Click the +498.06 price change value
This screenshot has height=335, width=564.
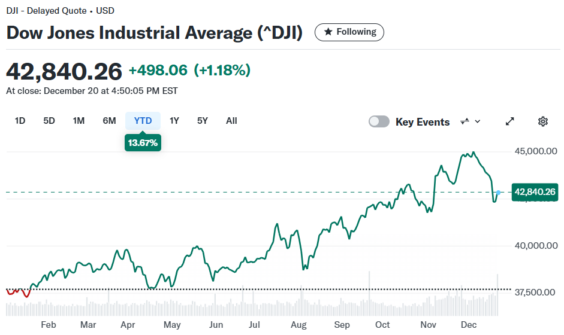click(x=158, y=71)
